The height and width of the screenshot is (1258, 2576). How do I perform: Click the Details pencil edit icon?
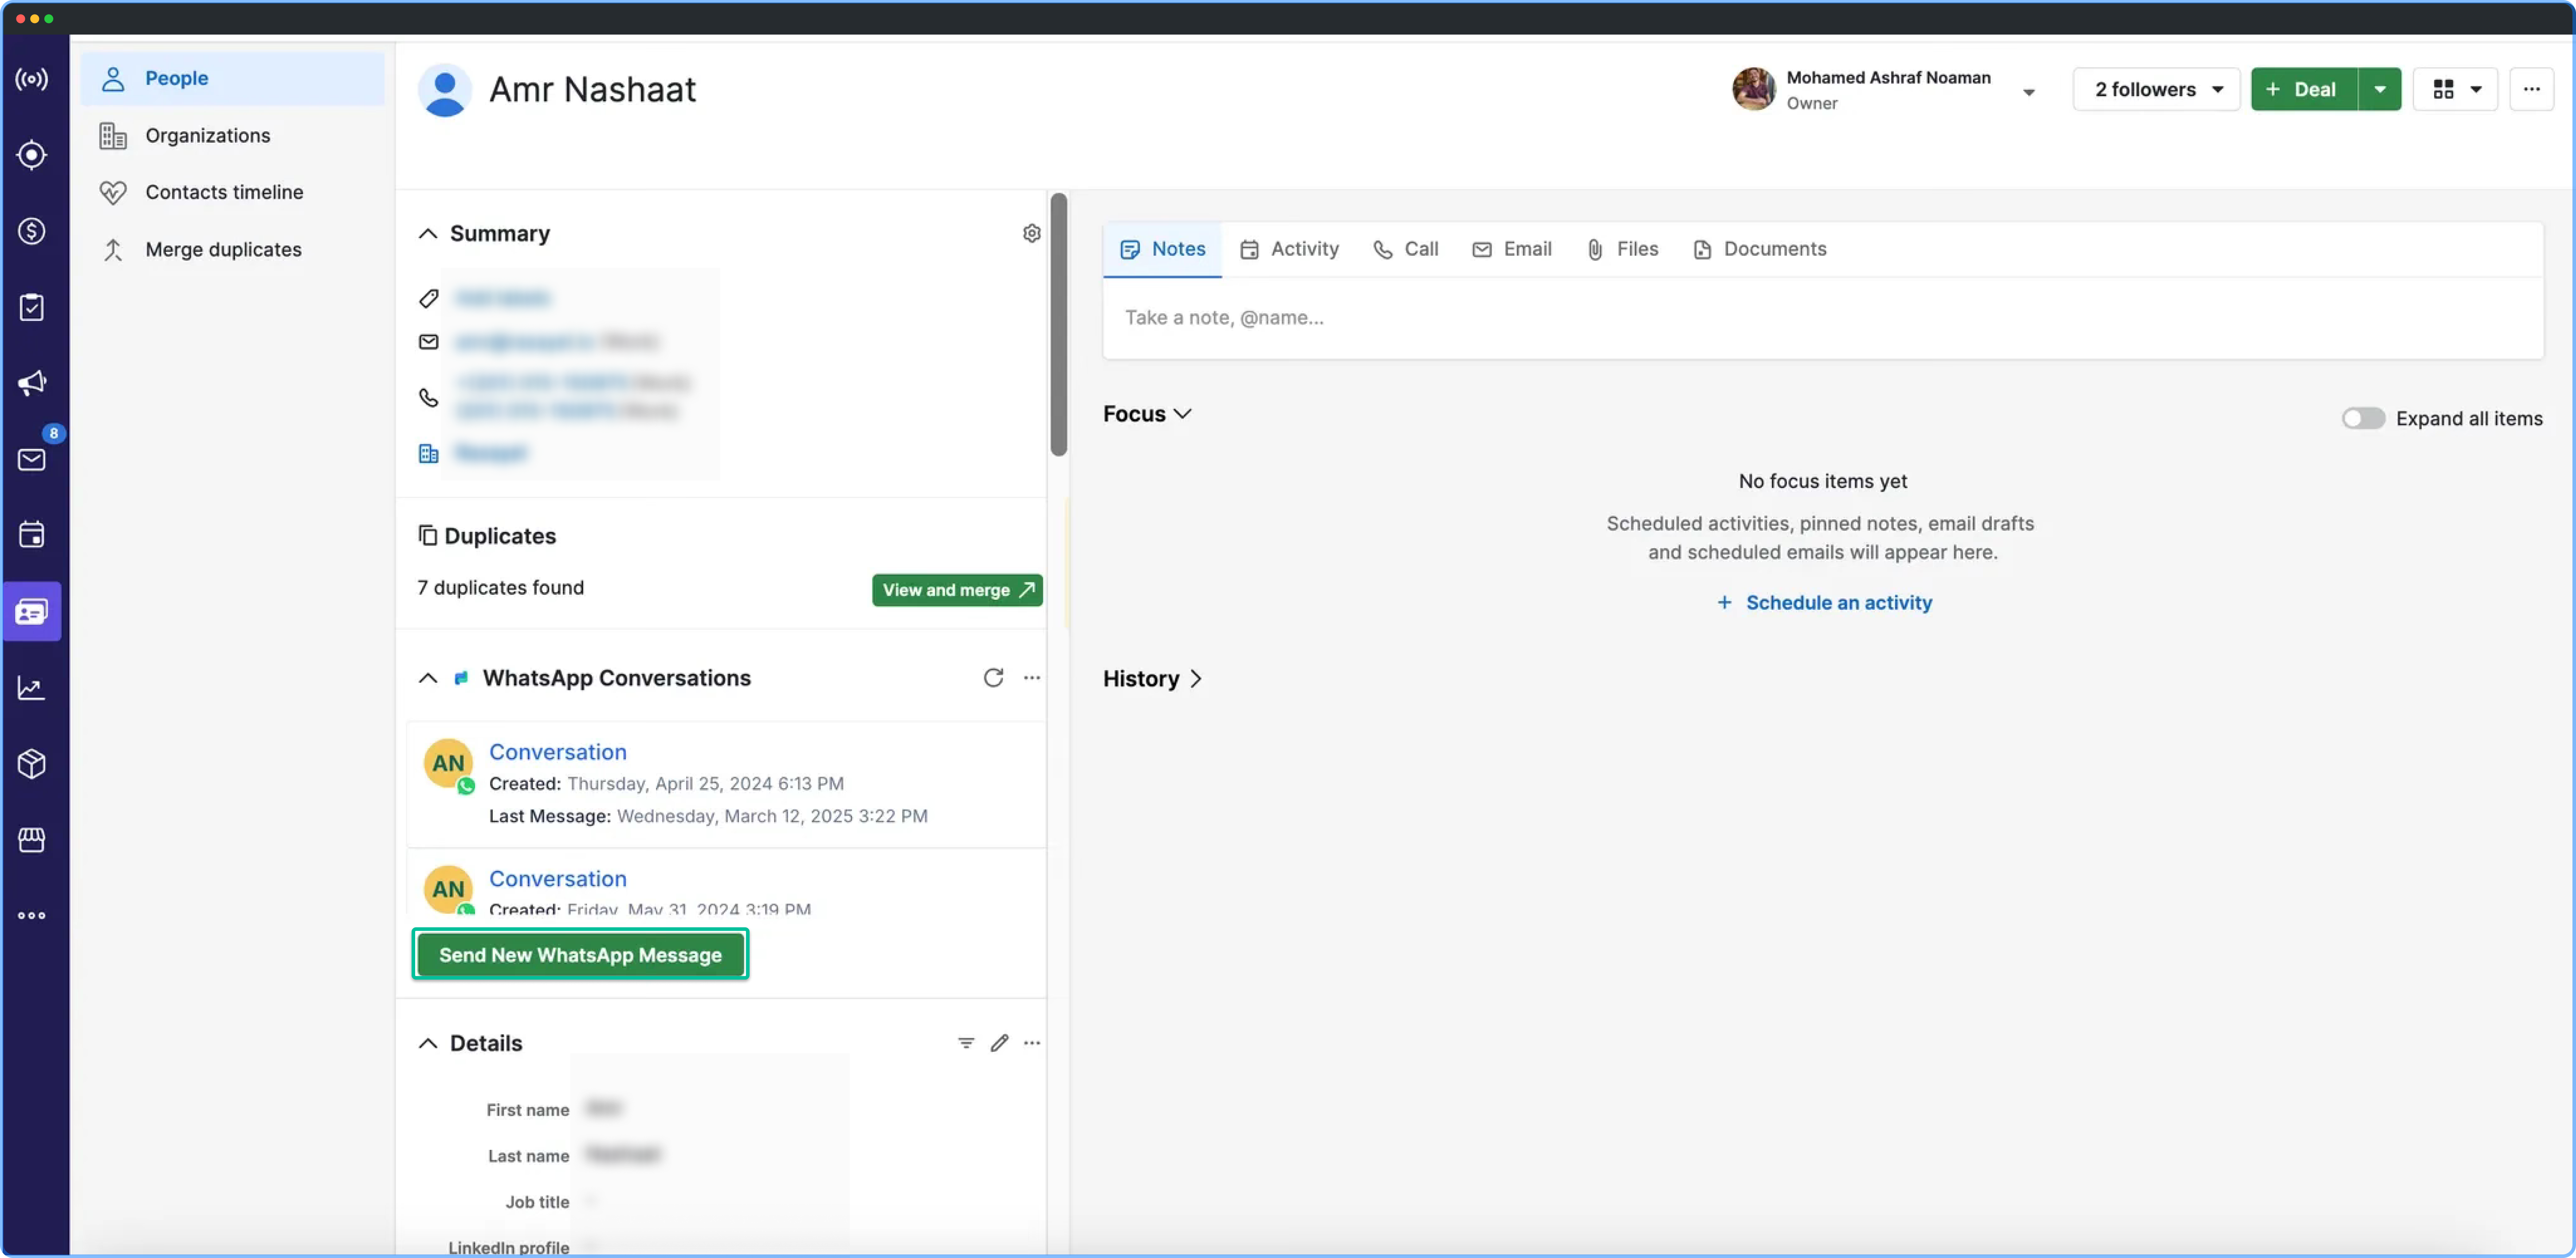[x=999, y=1042]
